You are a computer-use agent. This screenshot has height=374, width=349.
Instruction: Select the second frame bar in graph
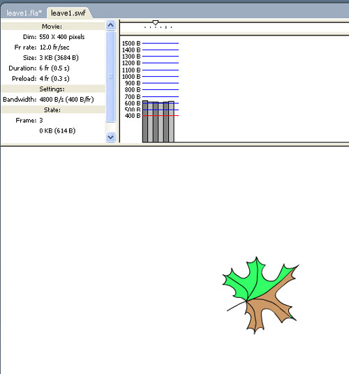pos(150,122)
